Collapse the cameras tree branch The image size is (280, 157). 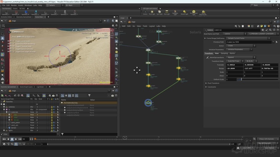(x=4, y=107)
